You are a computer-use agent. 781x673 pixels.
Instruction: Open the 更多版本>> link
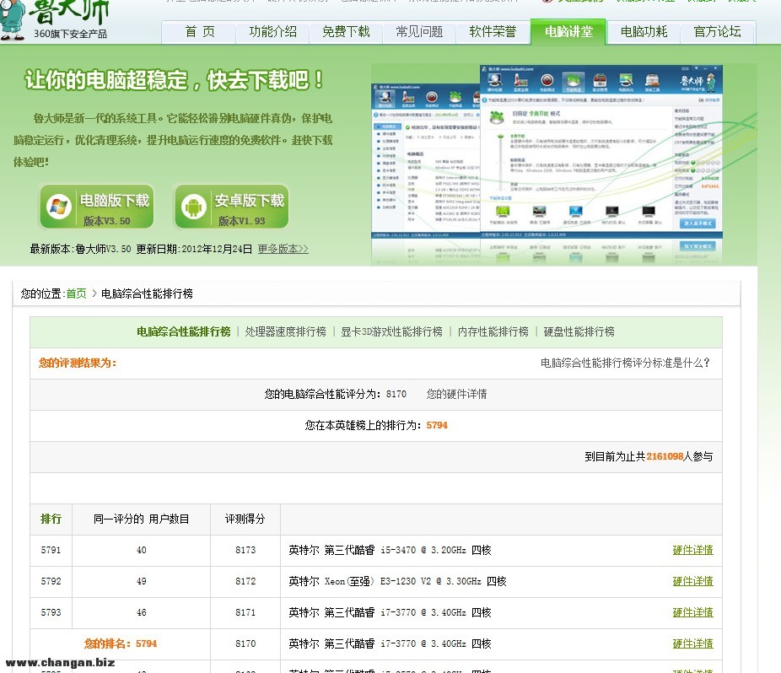283,249
